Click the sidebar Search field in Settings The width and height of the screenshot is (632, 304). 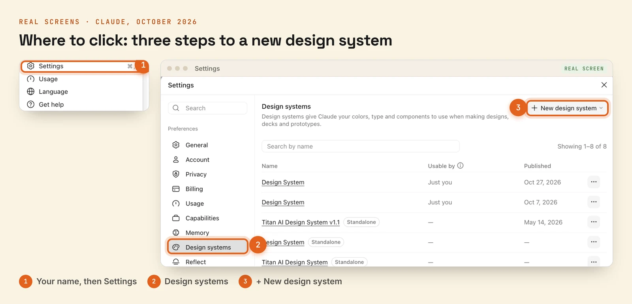pyautogui.click(x=207, y=108)
